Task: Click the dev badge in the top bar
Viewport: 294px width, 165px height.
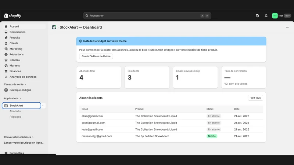Action: pos(287,16)
